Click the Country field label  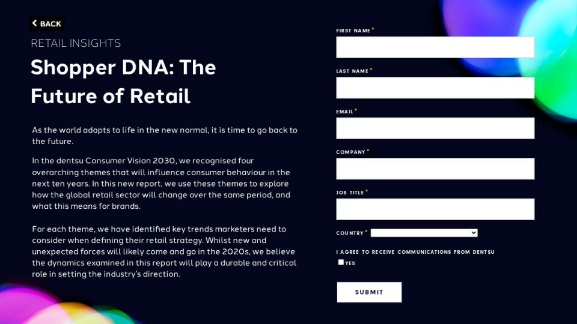click(350, 233)
